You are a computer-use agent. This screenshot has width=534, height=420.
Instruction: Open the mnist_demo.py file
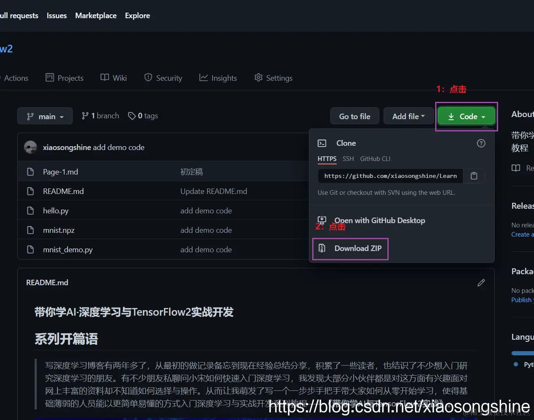point(68,250)
